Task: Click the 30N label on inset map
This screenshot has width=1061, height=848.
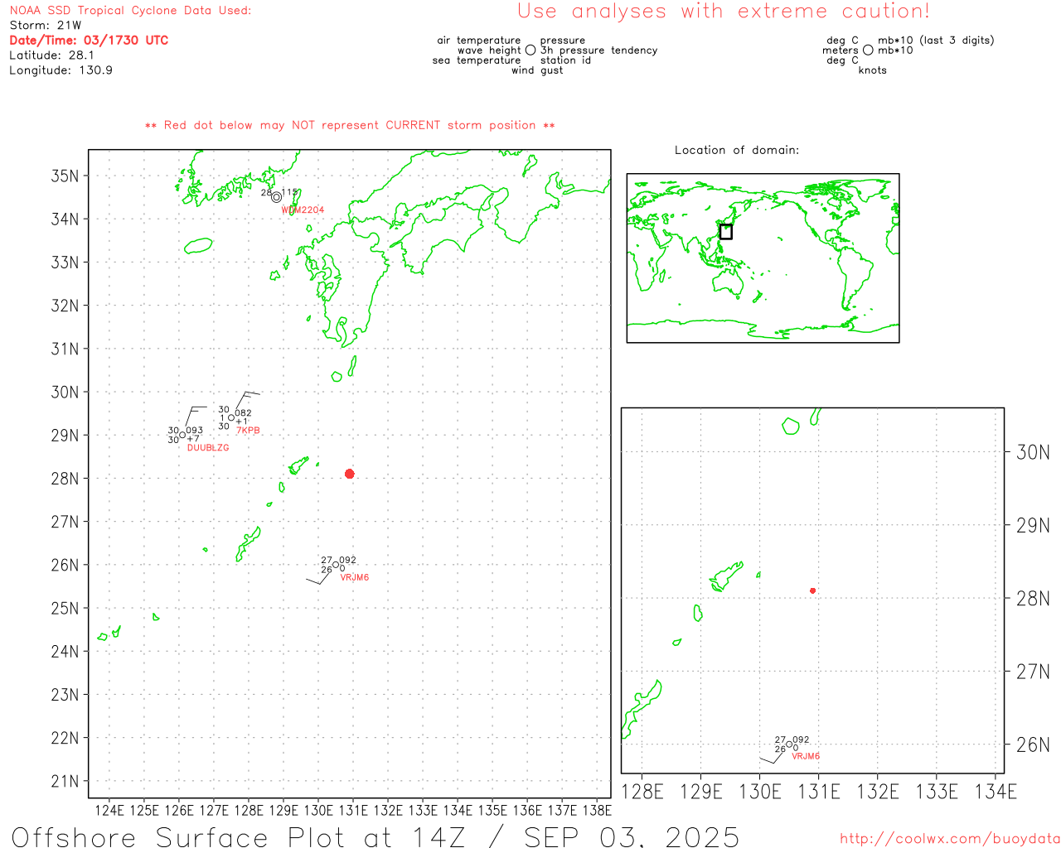Action: coord(1033,452)
